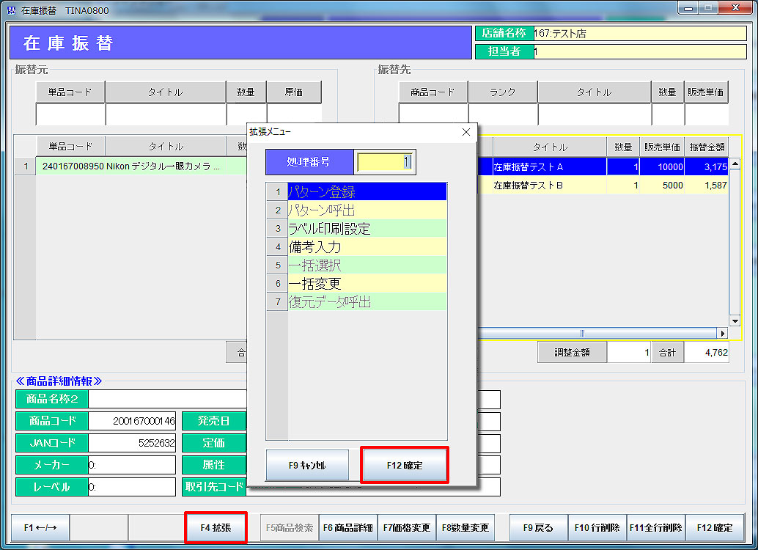Click the F12 確定 button in popup
The image size is (758, 550).
[404, 466]
